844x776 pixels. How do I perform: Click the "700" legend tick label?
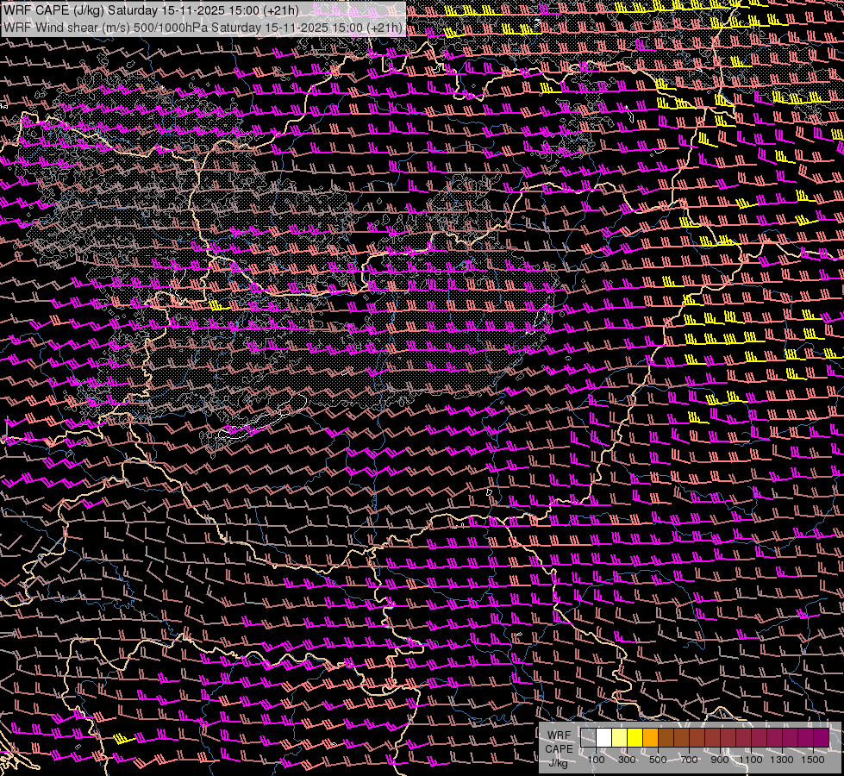point(689,760)
